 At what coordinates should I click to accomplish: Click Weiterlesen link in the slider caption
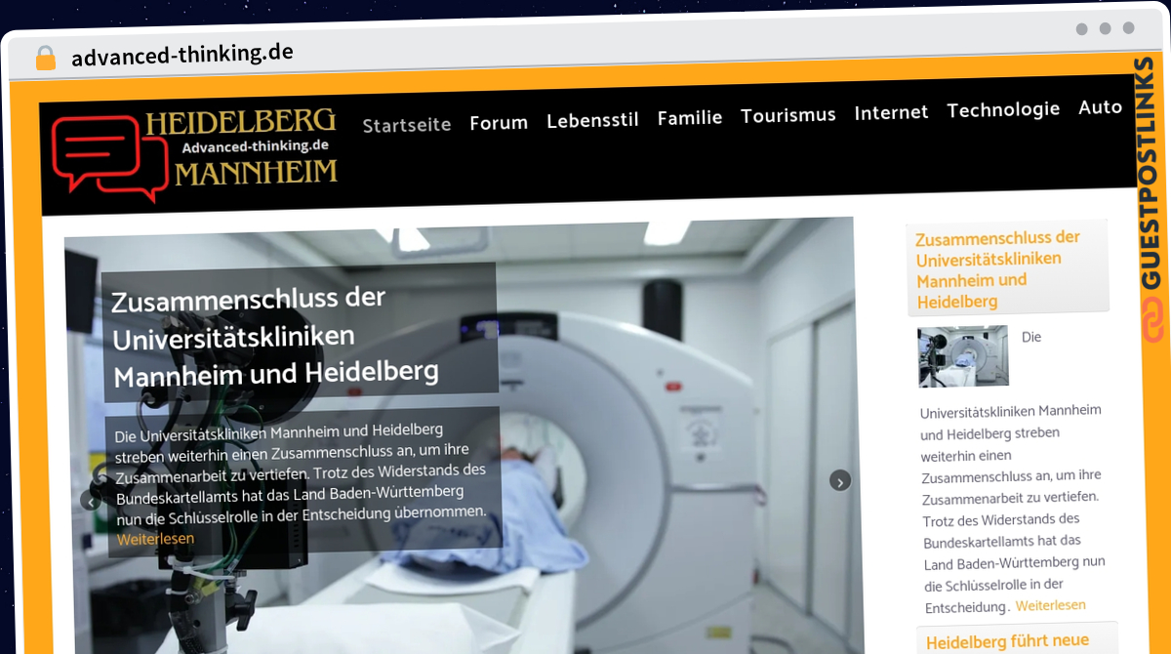155,539
